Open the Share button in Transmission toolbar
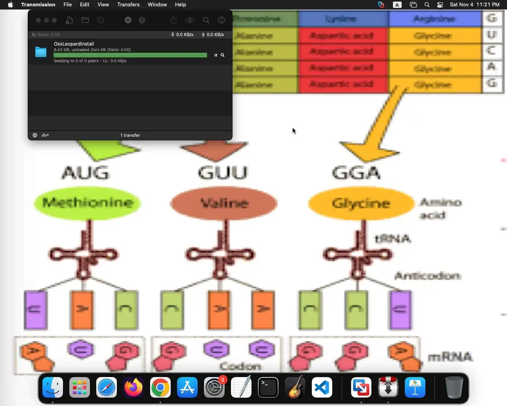507x406 pixels. tap(173, 20)
